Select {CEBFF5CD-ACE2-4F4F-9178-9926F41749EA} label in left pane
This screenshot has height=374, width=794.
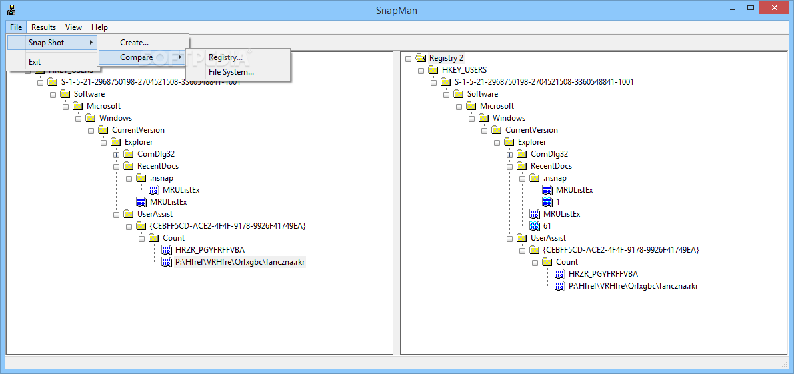coord(228,226)
